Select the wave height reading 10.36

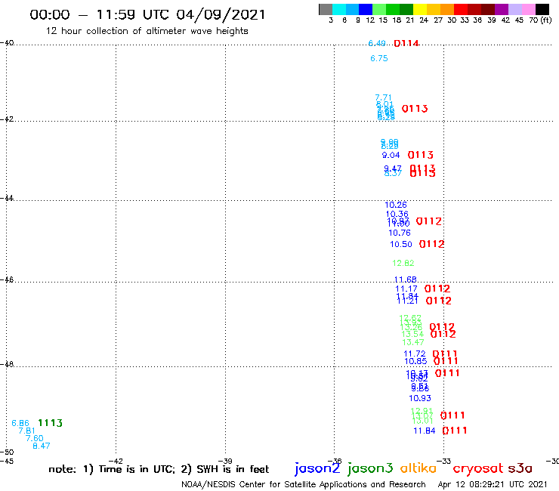[x=397, y=214]
